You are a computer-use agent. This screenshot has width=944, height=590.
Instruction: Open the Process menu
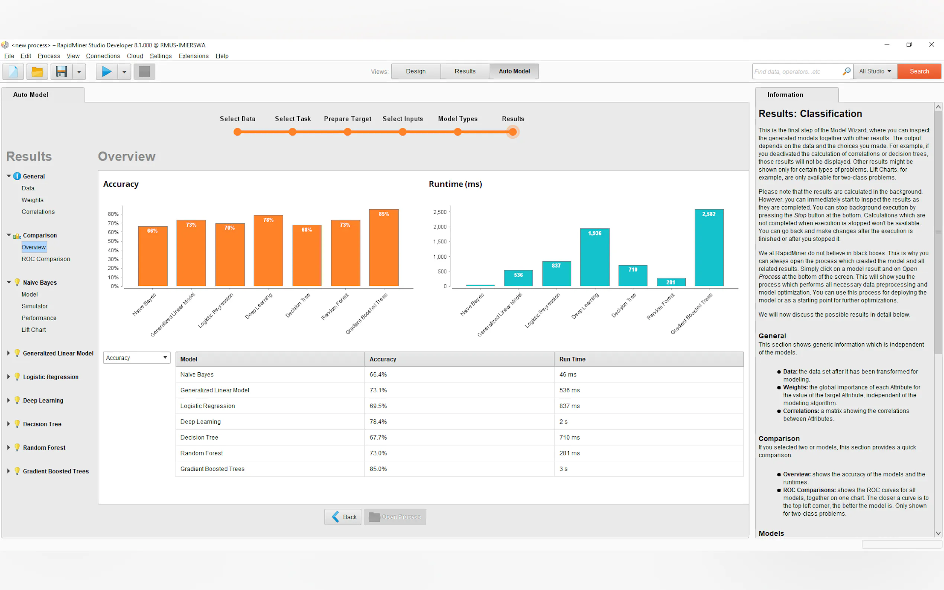[x=49, y=56]
